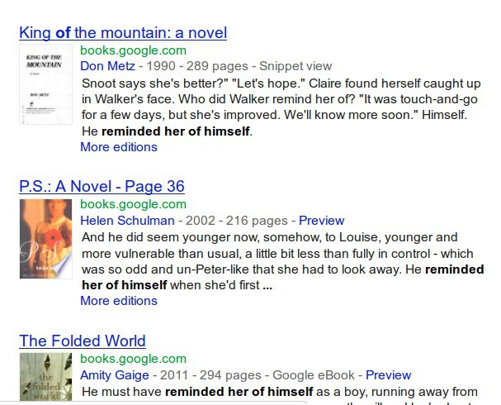Image resolution: width=501 pixels, height=405 pixels.
Task: Open the 'P.S.: A Novel - Page 36' title link
Action: click(102, 187)
